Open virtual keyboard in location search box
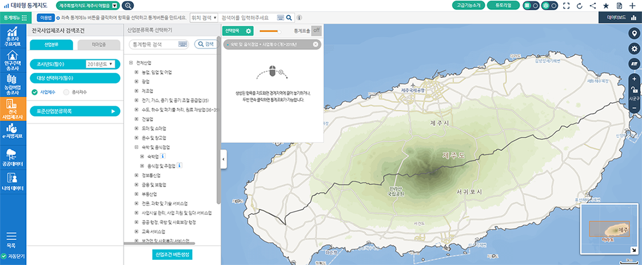 [281, 18]
